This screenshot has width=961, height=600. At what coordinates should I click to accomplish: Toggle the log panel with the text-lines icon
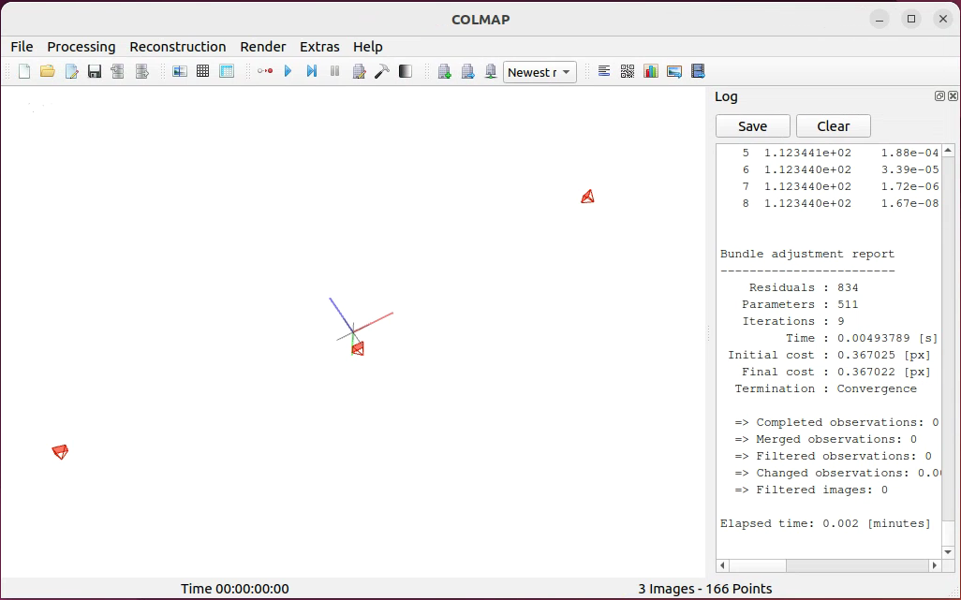604,72
